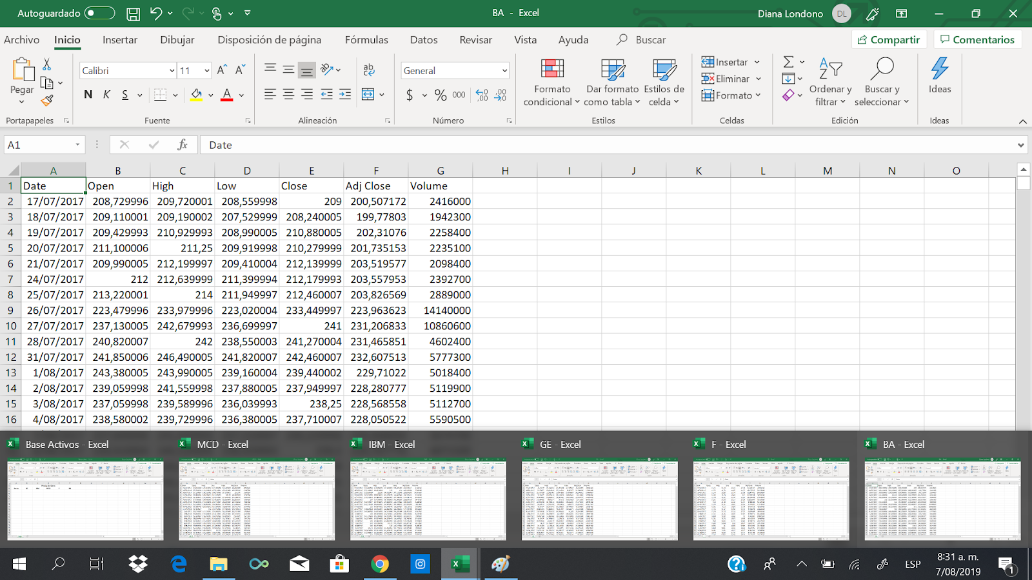
Task: Expand the font size dropdown
Action: [205, 70]
